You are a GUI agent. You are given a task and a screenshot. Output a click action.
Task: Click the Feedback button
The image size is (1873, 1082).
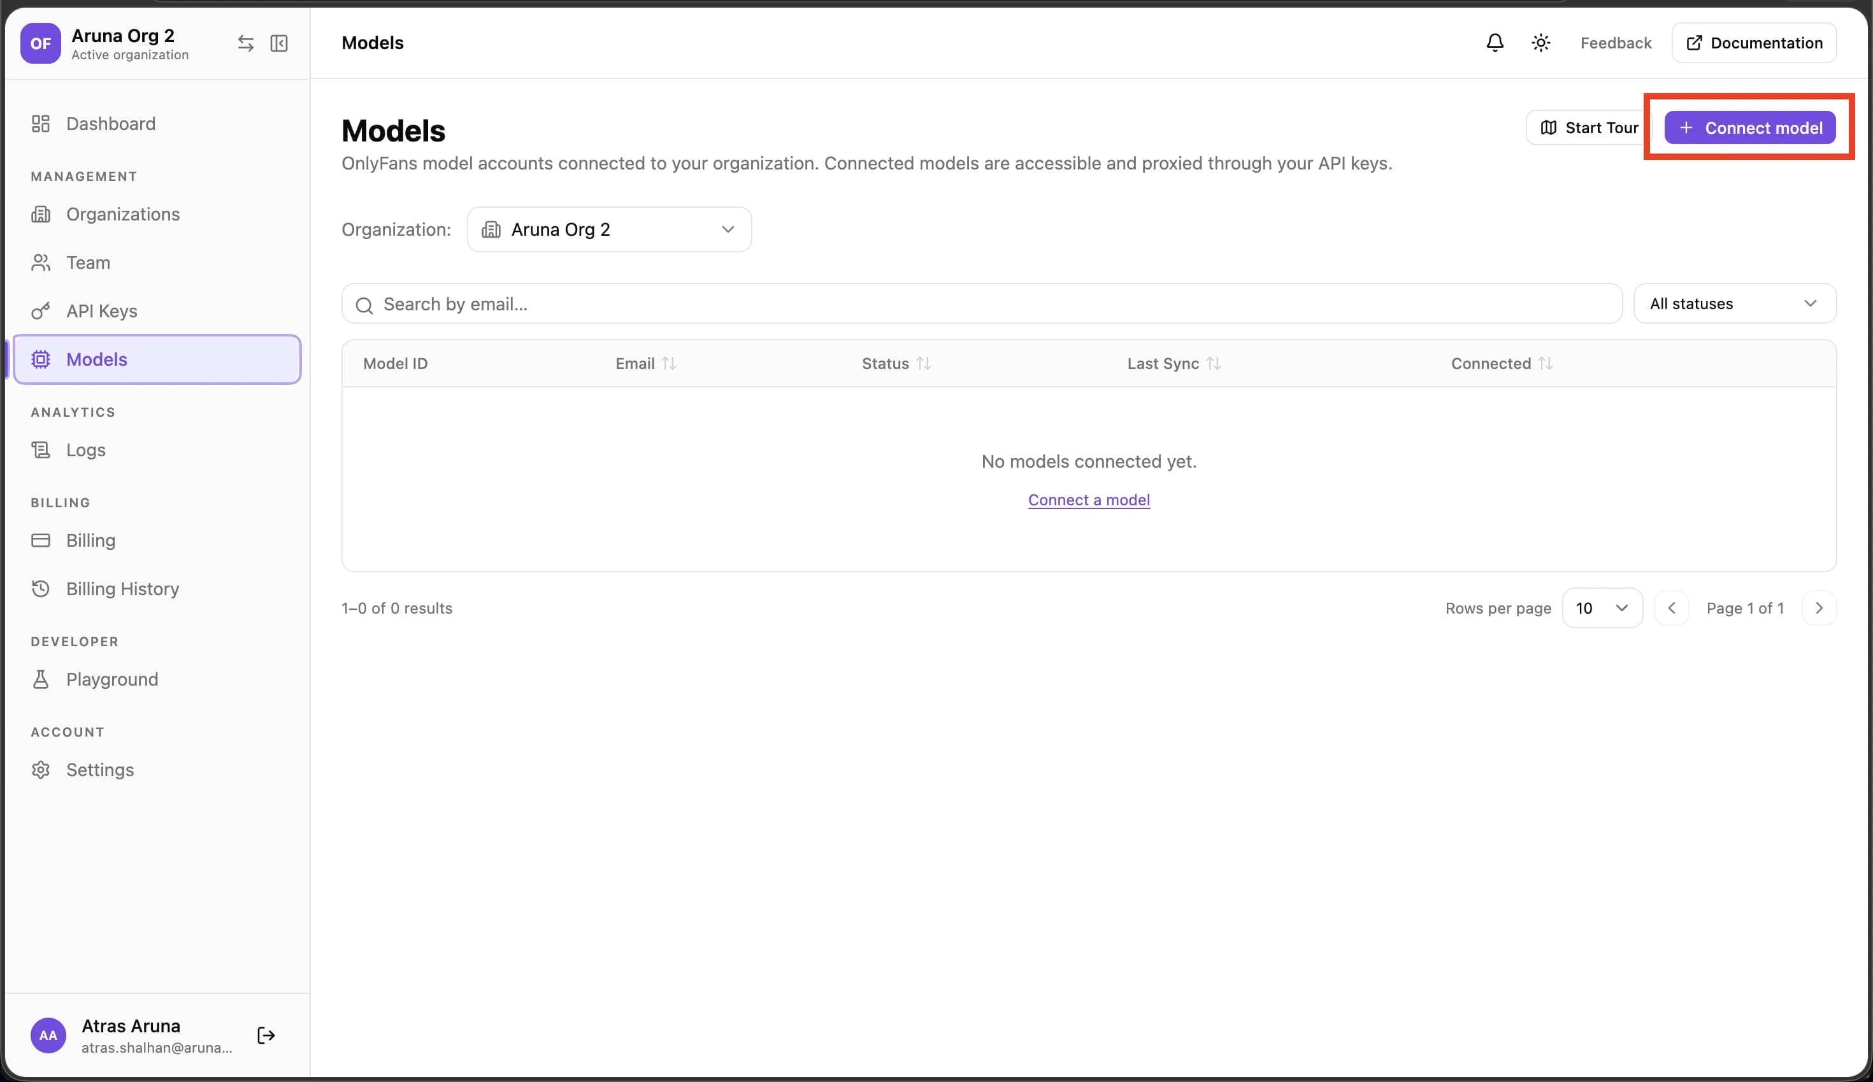1616,43
